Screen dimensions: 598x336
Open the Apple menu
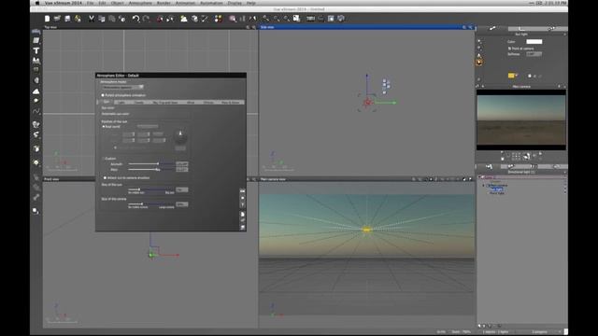37,3
